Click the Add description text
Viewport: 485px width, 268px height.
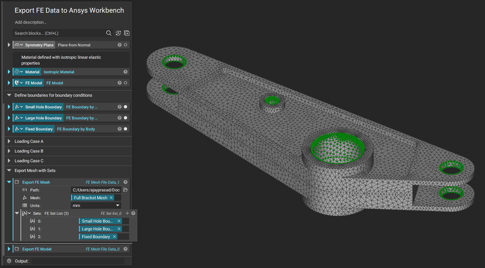coord(31,22)
